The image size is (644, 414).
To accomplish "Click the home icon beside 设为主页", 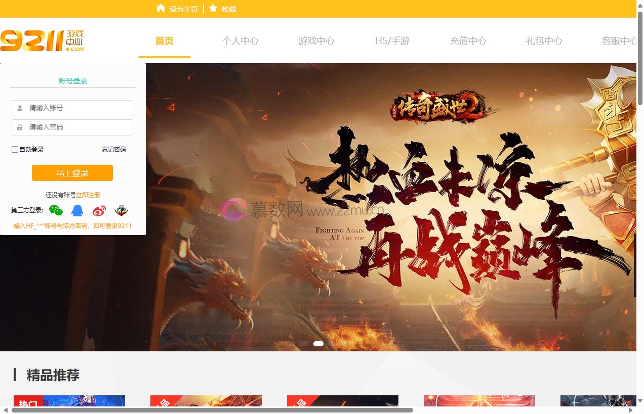I will 161,8.
